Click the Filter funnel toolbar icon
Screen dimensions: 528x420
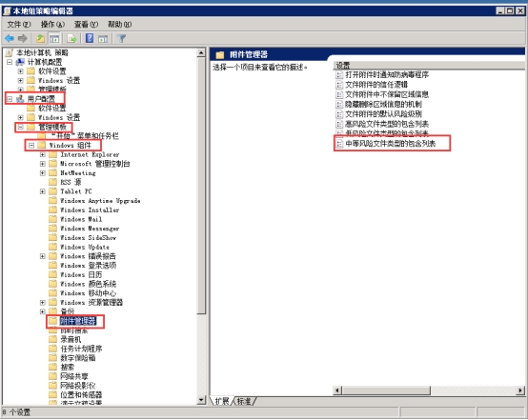(x=121, y=39)
